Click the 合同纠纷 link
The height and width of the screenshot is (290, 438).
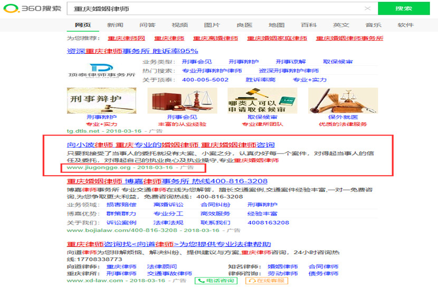(215, 205)
